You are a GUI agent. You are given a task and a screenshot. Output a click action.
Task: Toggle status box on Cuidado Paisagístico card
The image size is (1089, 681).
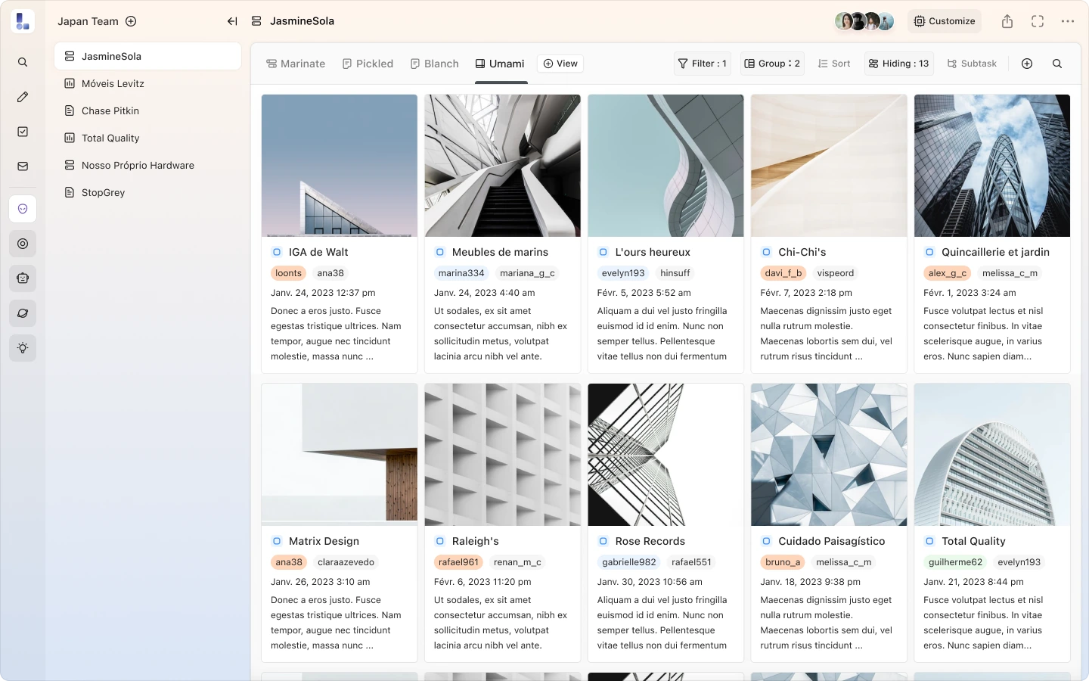(x=766, y=541)
